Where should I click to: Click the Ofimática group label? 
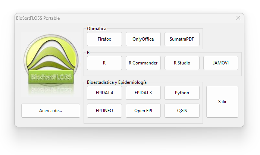97,29
